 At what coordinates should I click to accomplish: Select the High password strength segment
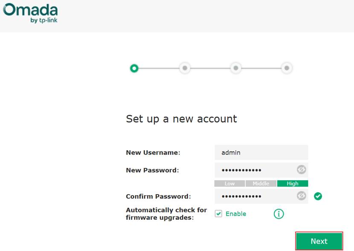pos(293,183)
